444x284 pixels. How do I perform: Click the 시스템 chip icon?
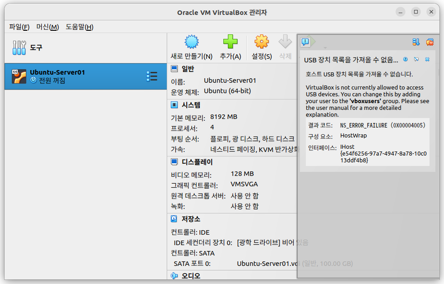174,105
